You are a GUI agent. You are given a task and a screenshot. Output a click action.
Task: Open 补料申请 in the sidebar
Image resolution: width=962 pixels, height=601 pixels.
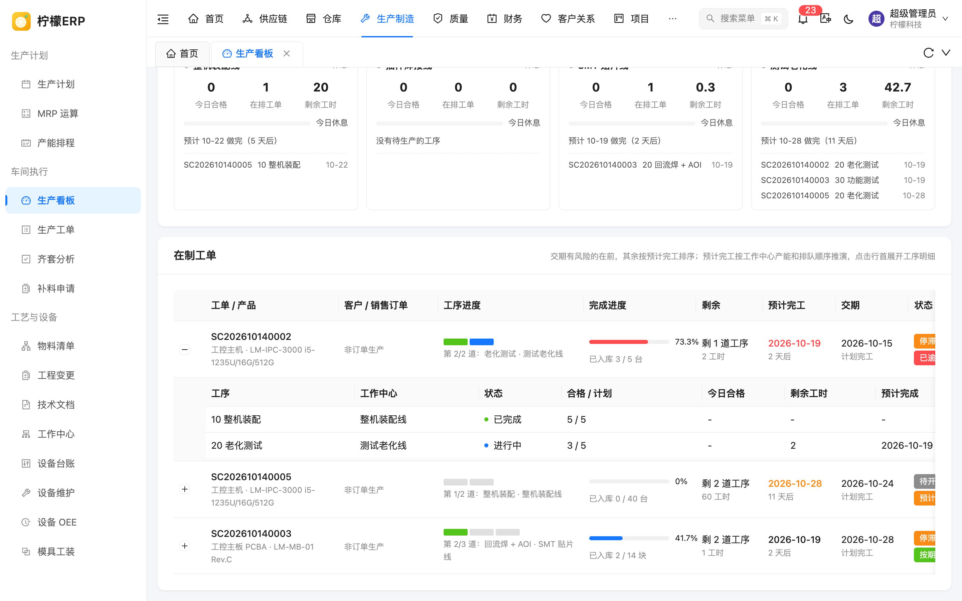[x=73, y=288]
